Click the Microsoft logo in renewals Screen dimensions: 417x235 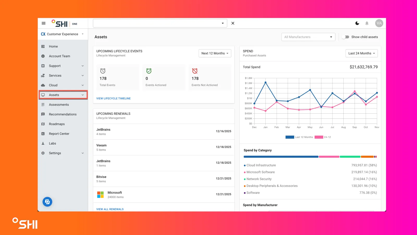pos(100,195)
